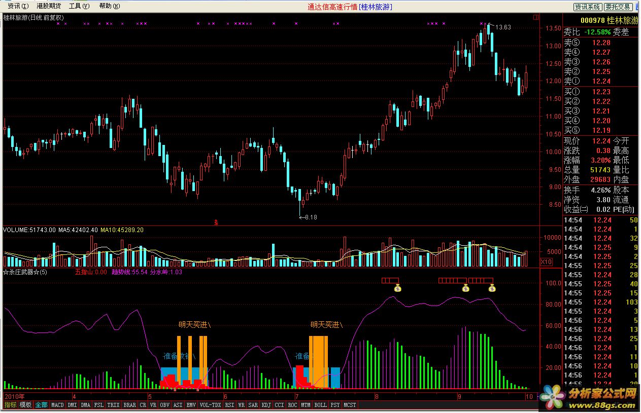Click the middle money bag signal icon
Image resolution: width=641 pixels, height=413 pixels.
465,288
